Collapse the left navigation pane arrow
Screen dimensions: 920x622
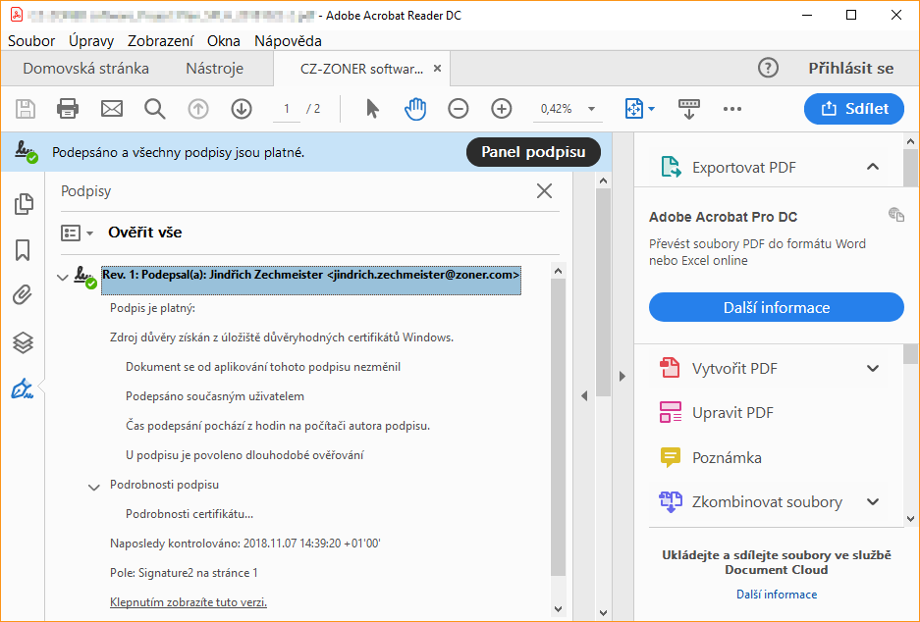pos(584,396)
